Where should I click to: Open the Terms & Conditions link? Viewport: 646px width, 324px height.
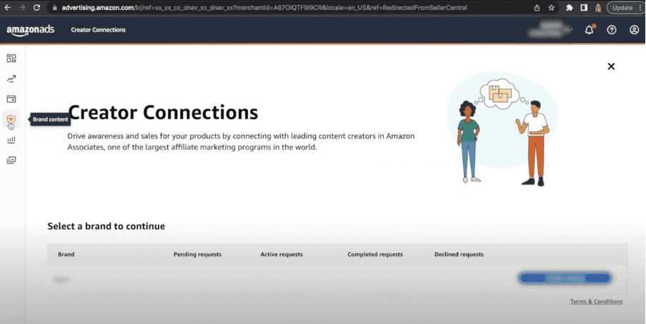tap(596, 302)
